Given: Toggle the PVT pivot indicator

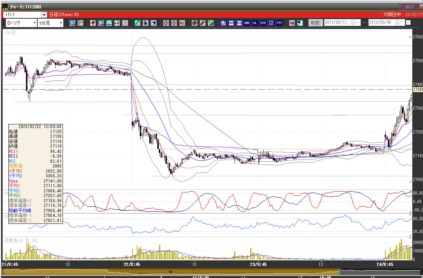Looking at the screenshot, I should click(x=280, y=23).
